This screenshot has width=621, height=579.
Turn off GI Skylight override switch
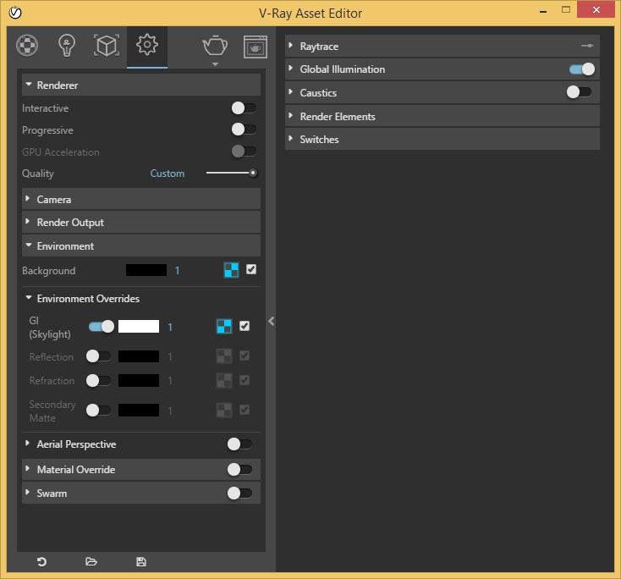[x=102, y=327]
